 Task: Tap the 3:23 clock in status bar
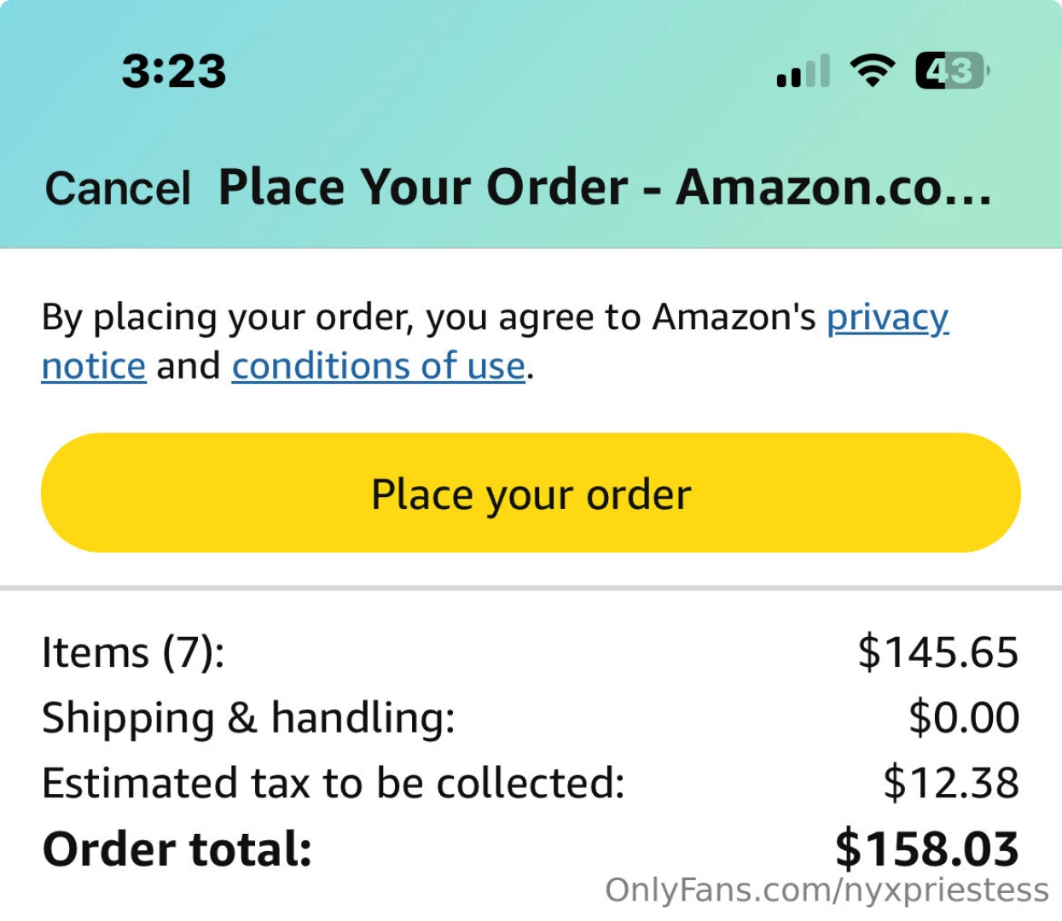[x=174, y=71]
